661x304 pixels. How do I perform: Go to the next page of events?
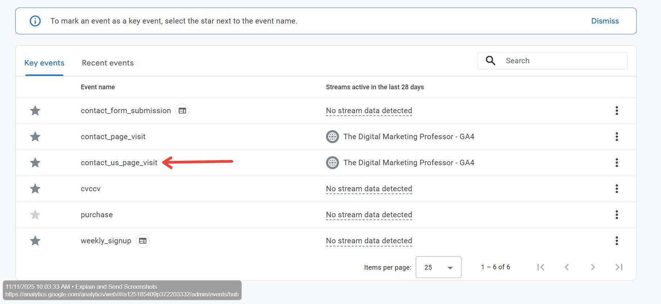[x=593, y=267]
